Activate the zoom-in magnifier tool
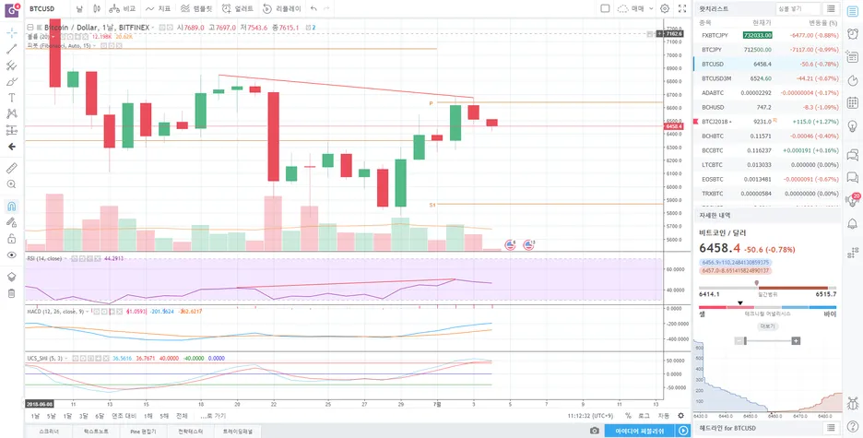 coord(12,184)
